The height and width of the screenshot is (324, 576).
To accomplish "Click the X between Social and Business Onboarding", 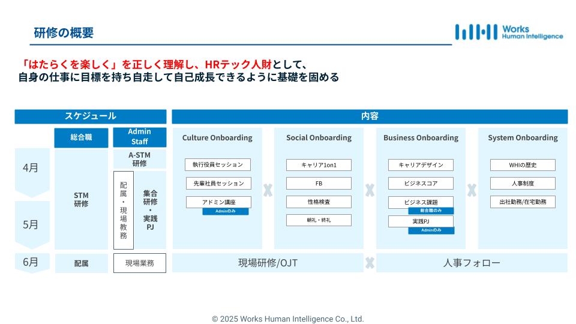I will pyautogui.click(x=370, y=190).
